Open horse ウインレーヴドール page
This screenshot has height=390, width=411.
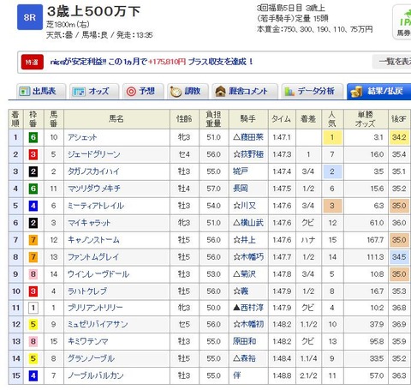(x=98, y=274)
